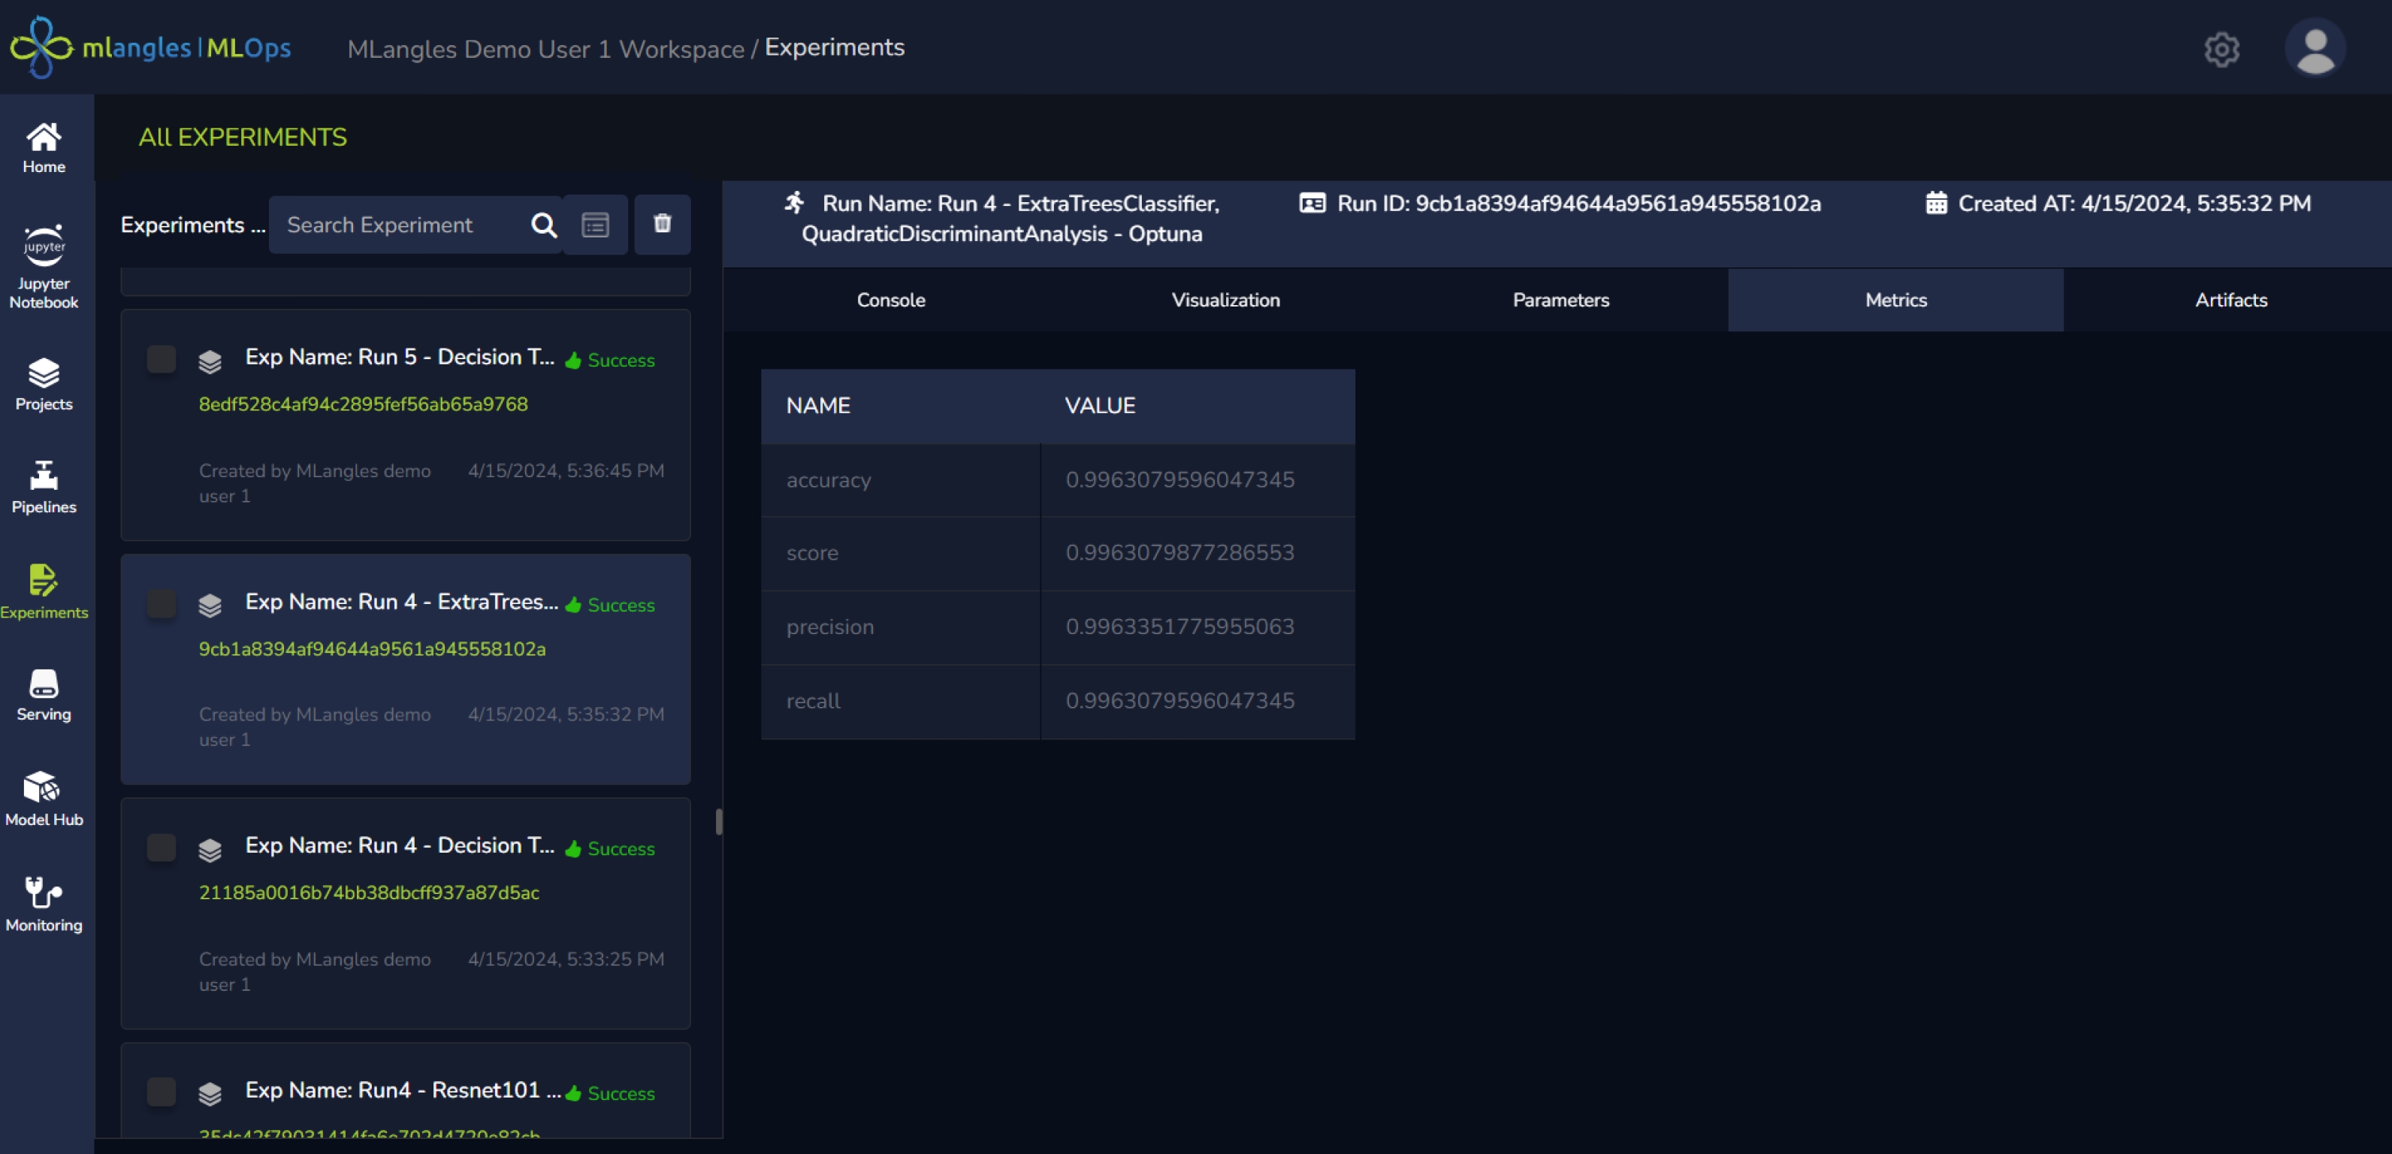The width and height of the screenshot is (2392, 1154).
Task: Switch to the Visualization tab
Action: pos(1226,300)
